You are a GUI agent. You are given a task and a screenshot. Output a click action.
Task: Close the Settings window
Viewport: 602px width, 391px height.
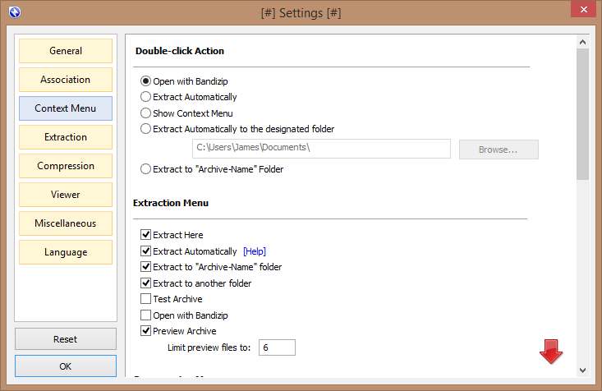click(581, 11)
